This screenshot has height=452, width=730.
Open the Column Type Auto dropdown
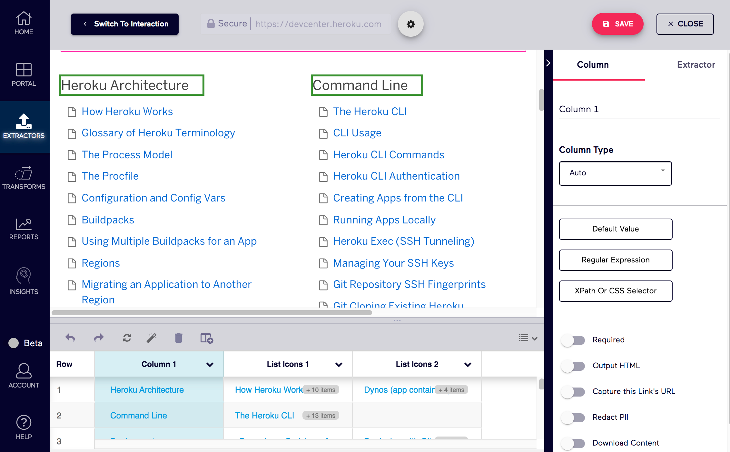(x=615, y=173)
